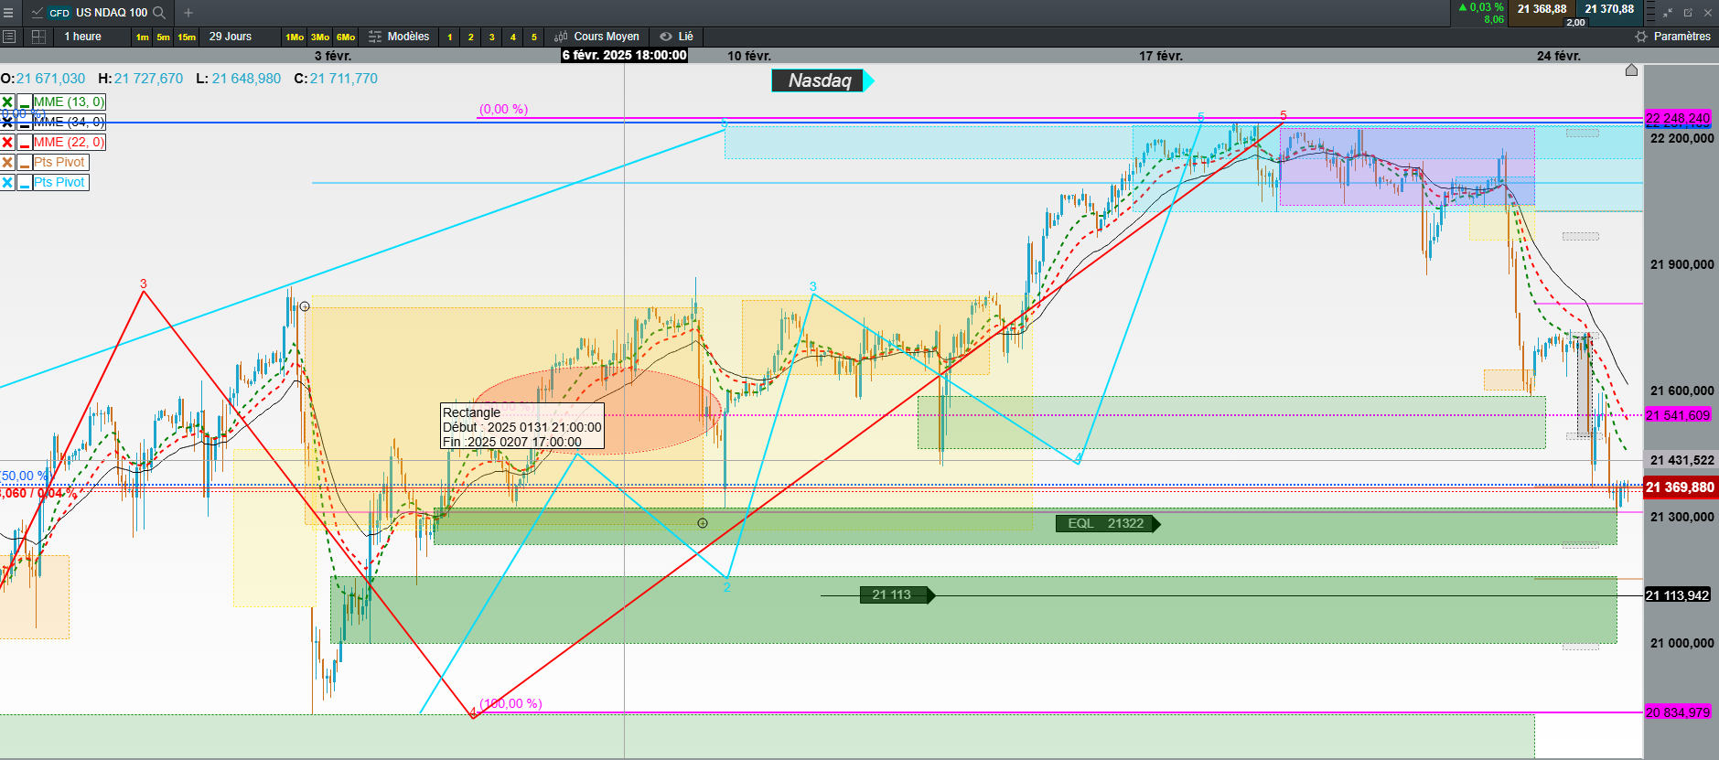Click the home icon above the price scale
The image size is (1719, 760).
1631,70
